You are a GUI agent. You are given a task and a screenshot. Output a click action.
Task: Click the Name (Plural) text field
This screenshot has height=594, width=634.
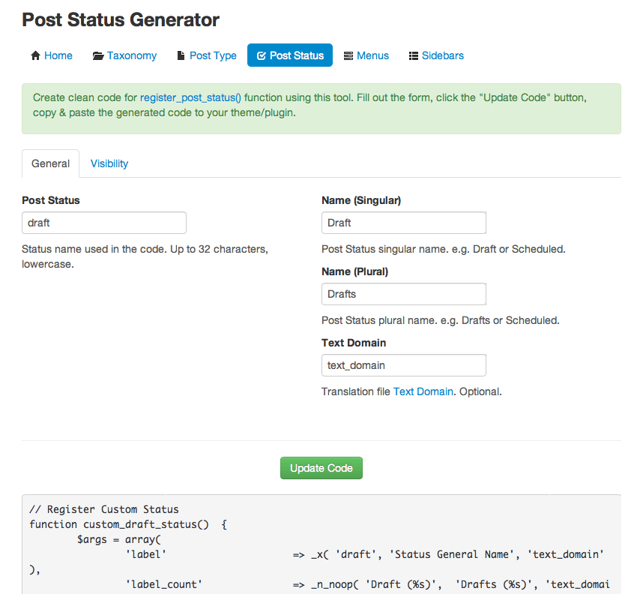click(404, 294)
